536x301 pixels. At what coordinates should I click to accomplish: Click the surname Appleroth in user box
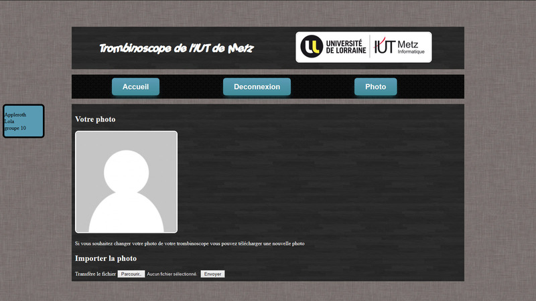(15, 115)
